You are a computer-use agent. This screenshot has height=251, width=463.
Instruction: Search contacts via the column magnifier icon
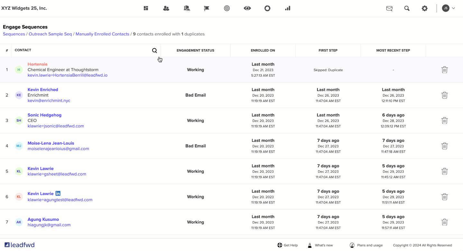pyautogui.click(x=154, y=50)
